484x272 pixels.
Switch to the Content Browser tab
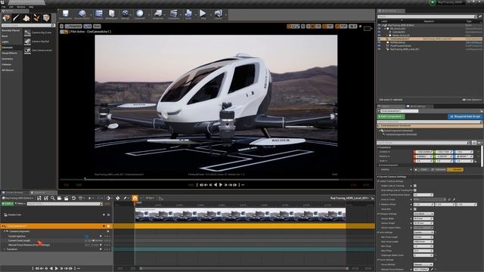pos(14,193)
